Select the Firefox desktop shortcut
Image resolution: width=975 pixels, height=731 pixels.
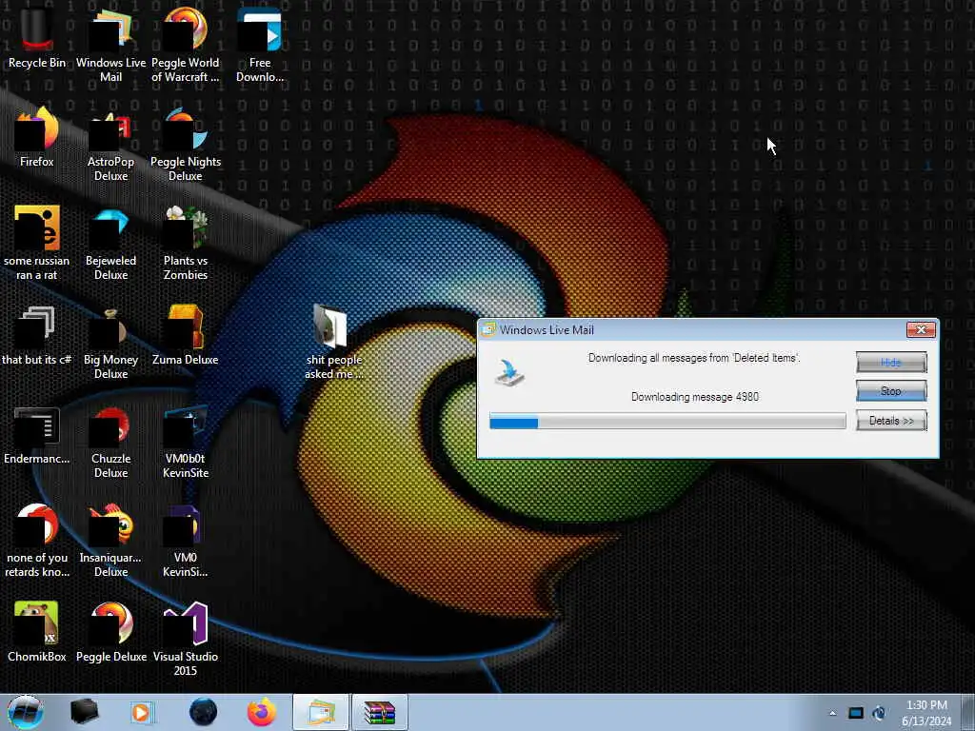[x=37, y=138]
